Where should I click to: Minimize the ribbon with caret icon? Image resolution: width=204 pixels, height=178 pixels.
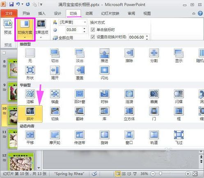pos(194,14)
